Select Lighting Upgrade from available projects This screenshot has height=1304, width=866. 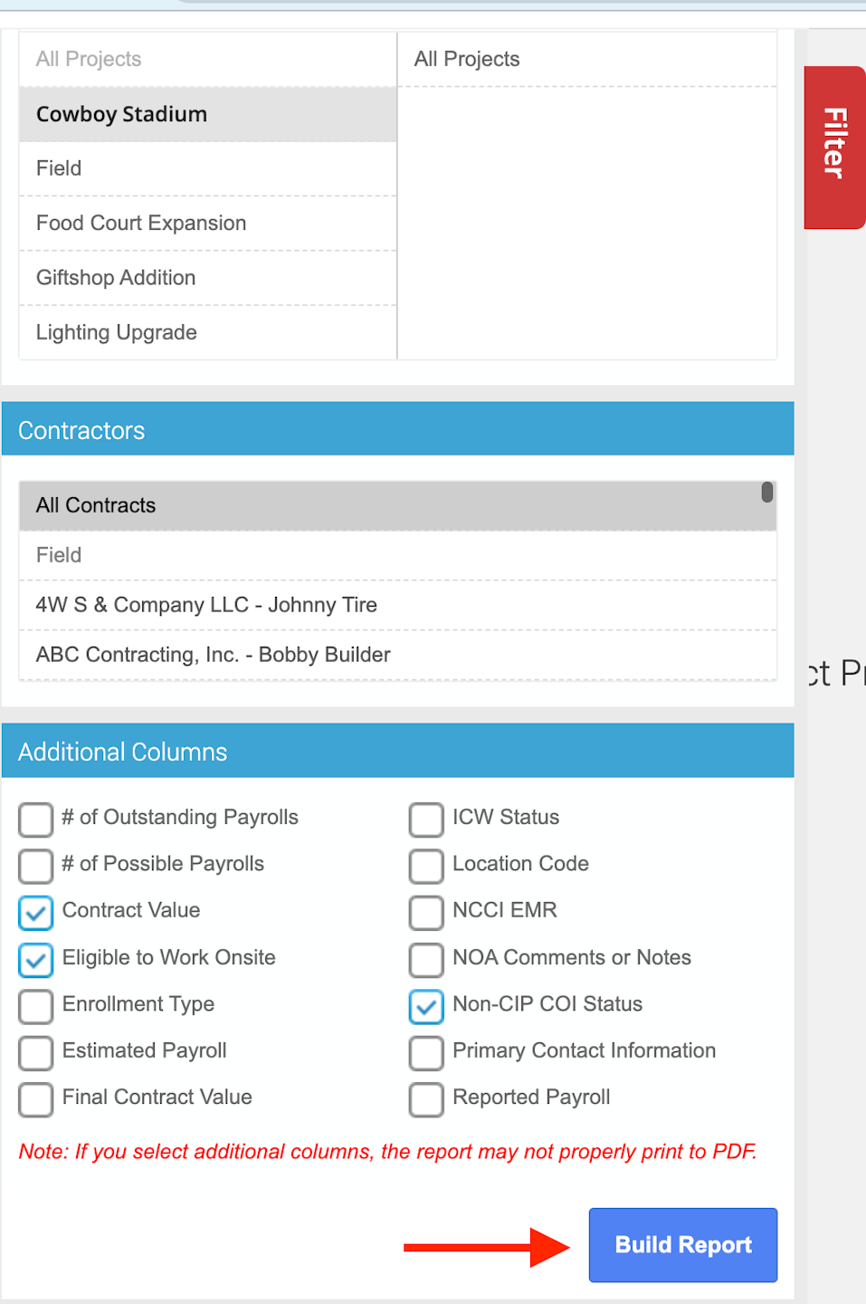207,332
